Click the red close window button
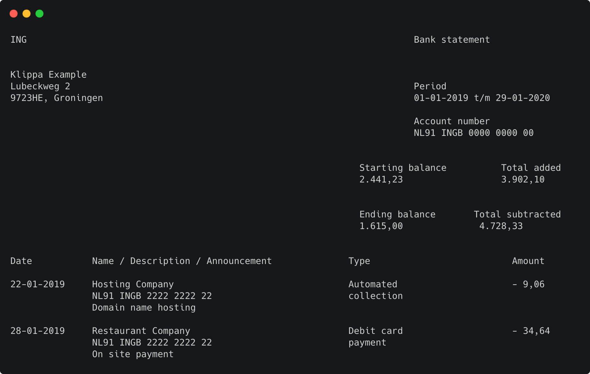The image size is (590, 374). [14, 14]
